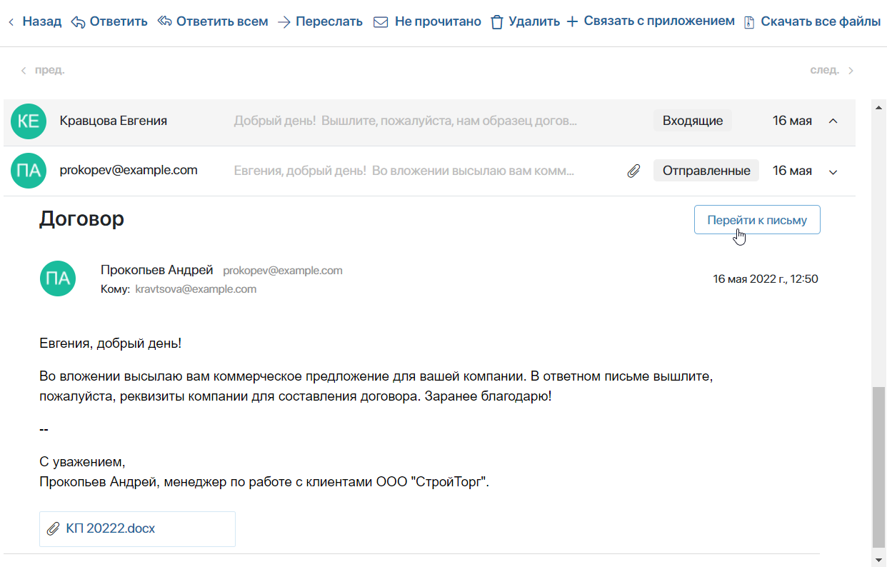
Task: Choose Связать с приложением
Action: coord(659,21)
